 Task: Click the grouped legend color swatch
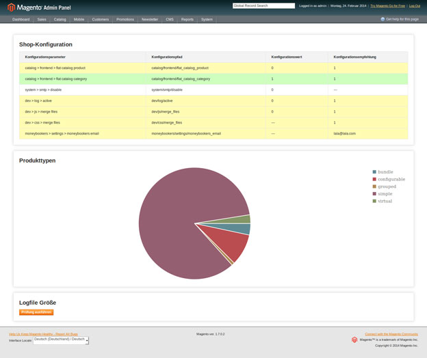coord(374,187)
